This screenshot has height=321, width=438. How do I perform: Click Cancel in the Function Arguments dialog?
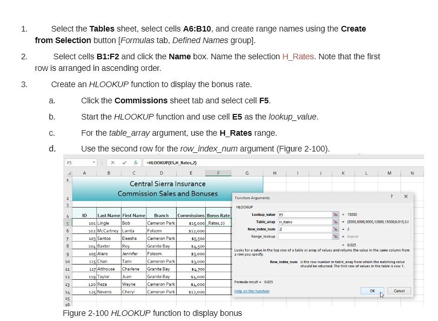(x=399, y=291)
